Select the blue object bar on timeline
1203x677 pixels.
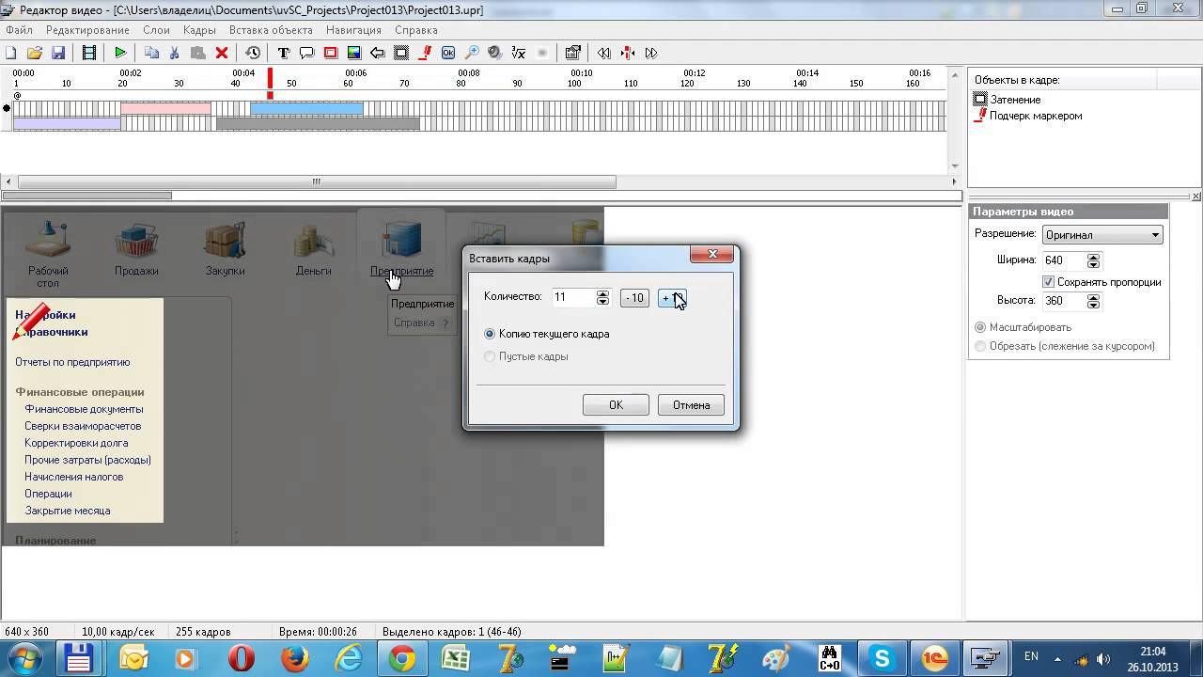[306, 108]
